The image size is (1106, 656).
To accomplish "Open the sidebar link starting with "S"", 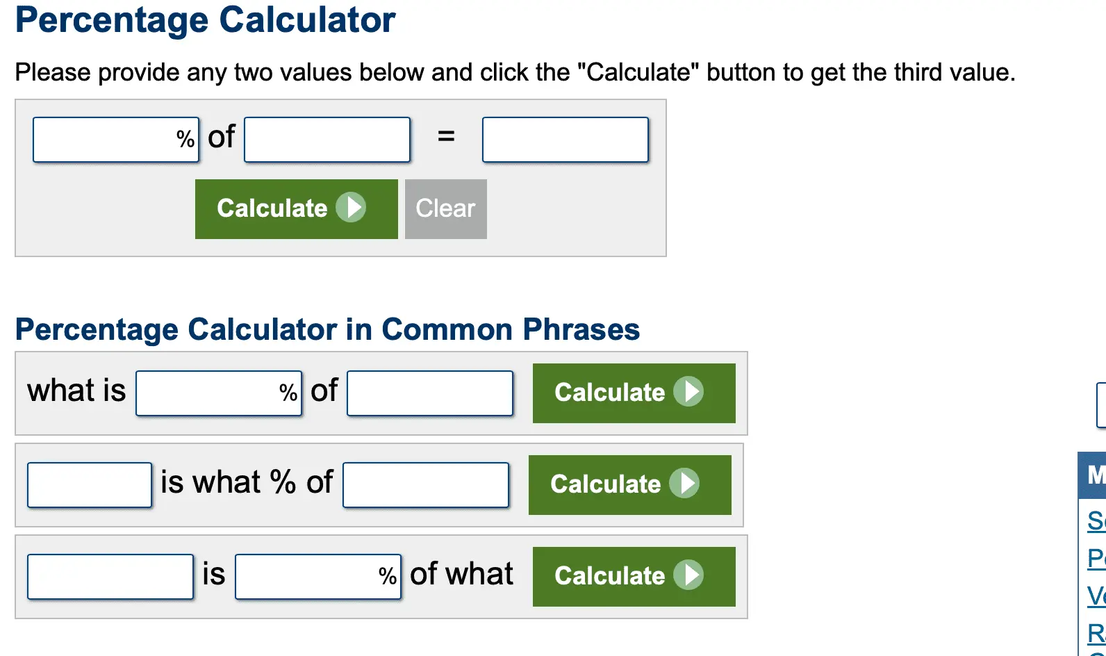I will [1096, 520].
